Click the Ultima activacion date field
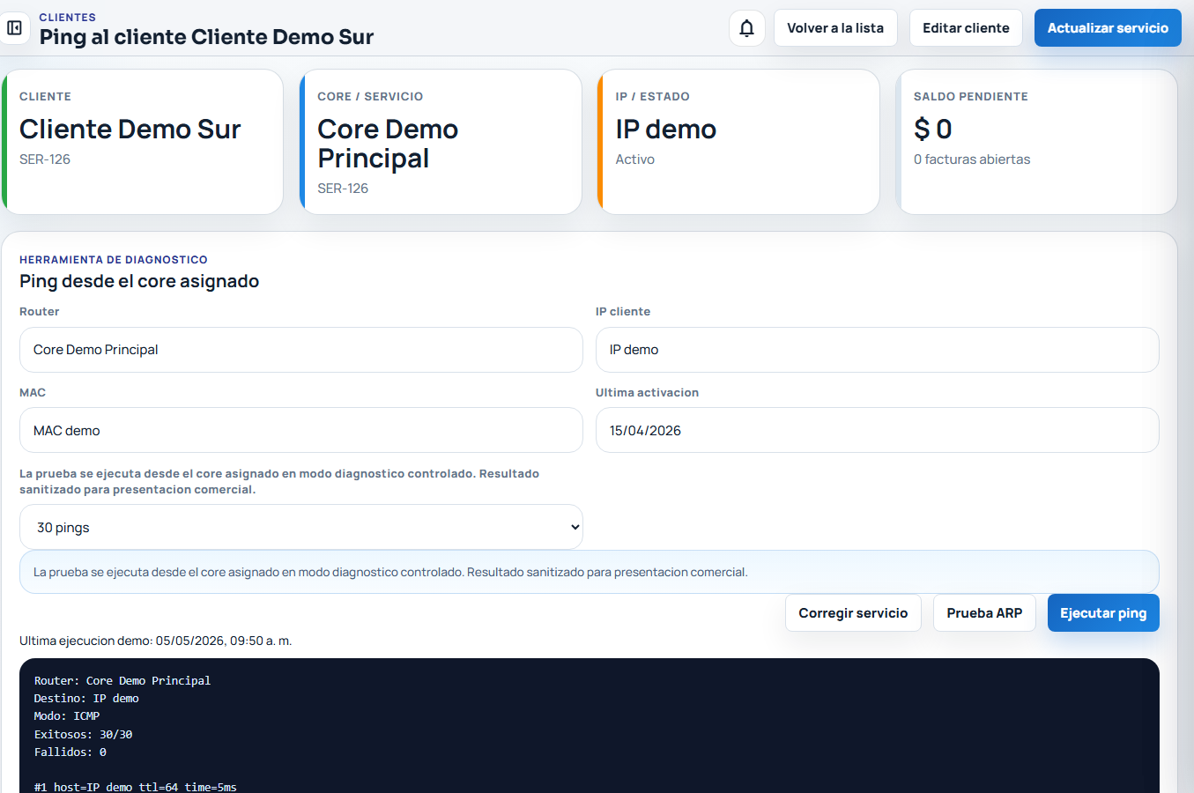The height and width of the screenshot is (793, 1194). coord(878,430)
